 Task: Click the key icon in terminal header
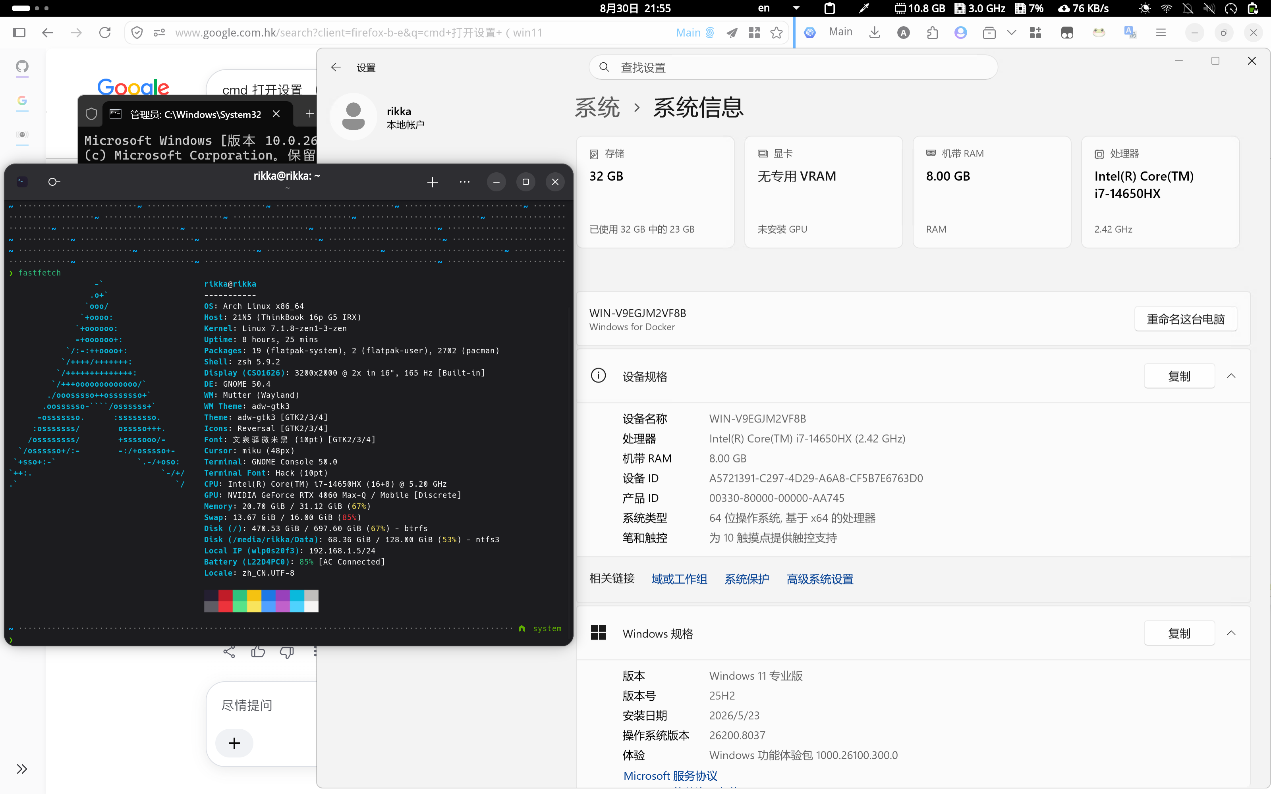[54, 182]
